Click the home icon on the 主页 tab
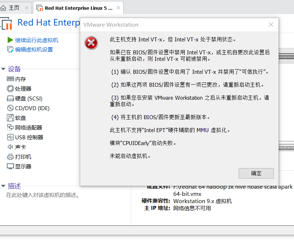This screenshot has height=243, width=294. pos(3,8)
